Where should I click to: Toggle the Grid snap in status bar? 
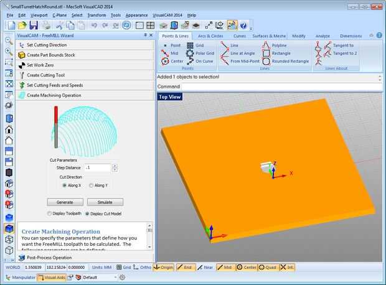[x=123, y=268]
